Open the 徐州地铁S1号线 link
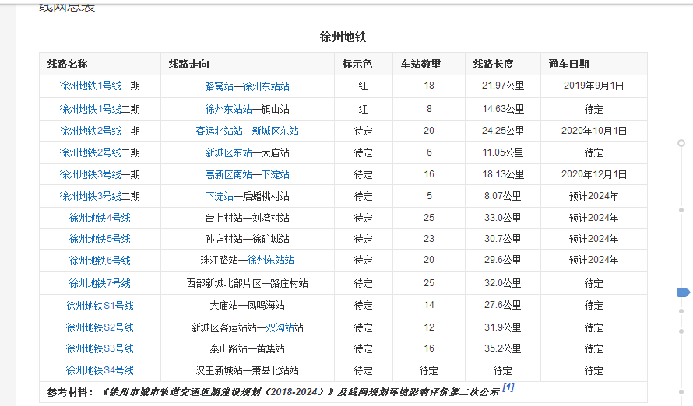Viewport: 693px width, 406px height. click(100, 306)
